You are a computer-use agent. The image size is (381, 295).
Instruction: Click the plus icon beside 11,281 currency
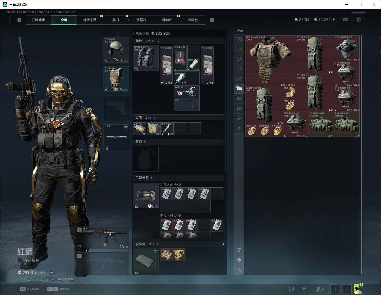334,20
